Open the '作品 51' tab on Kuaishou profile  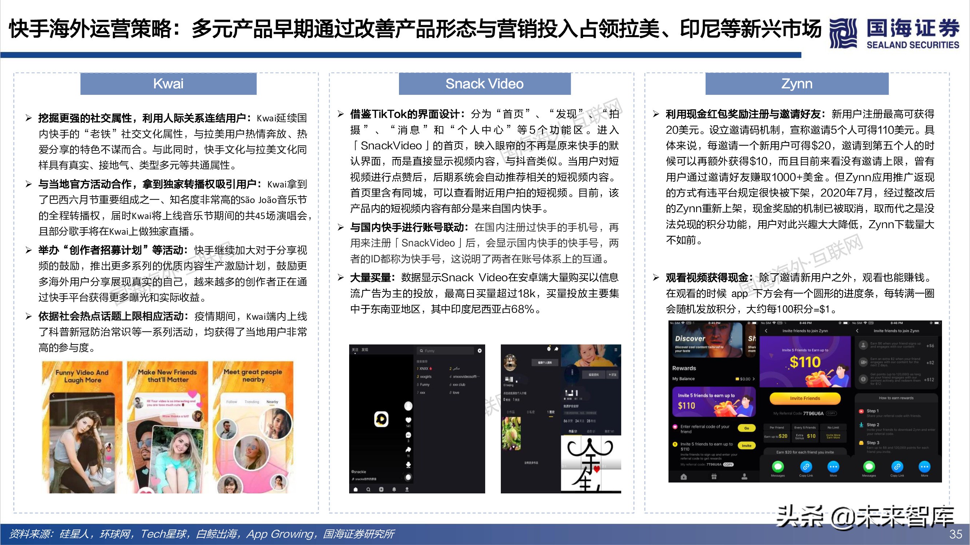[x=573, y=431]
